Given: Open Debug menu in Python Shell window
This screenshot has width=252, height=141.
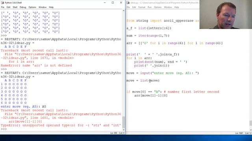Looking at the screenshot, I should pyautogui.click(x=23, y=7).
